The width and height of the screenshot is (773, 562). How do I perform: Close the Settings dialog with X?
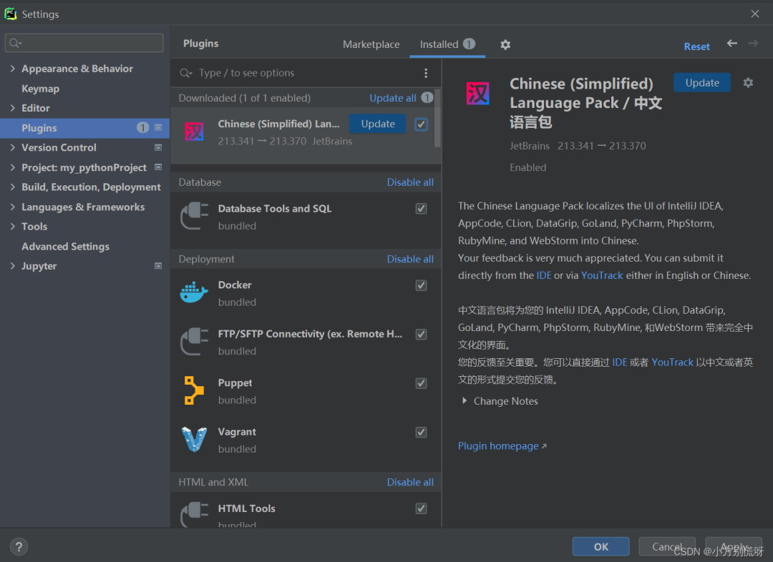[x=755, y=14]
